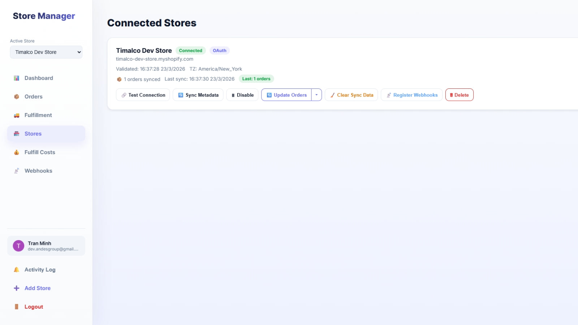This screenshot has width=578, height=325.
Task: Click the Update Orders button
Action: pyautogui.click(x=286, y=95)
